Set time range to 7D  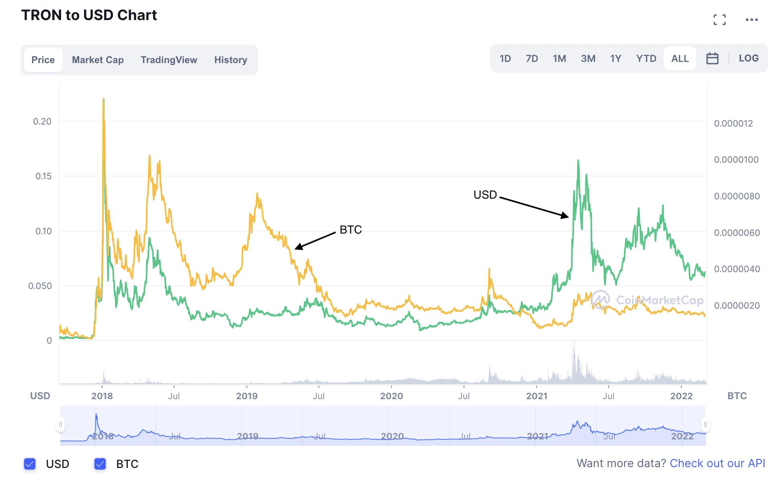532,59
